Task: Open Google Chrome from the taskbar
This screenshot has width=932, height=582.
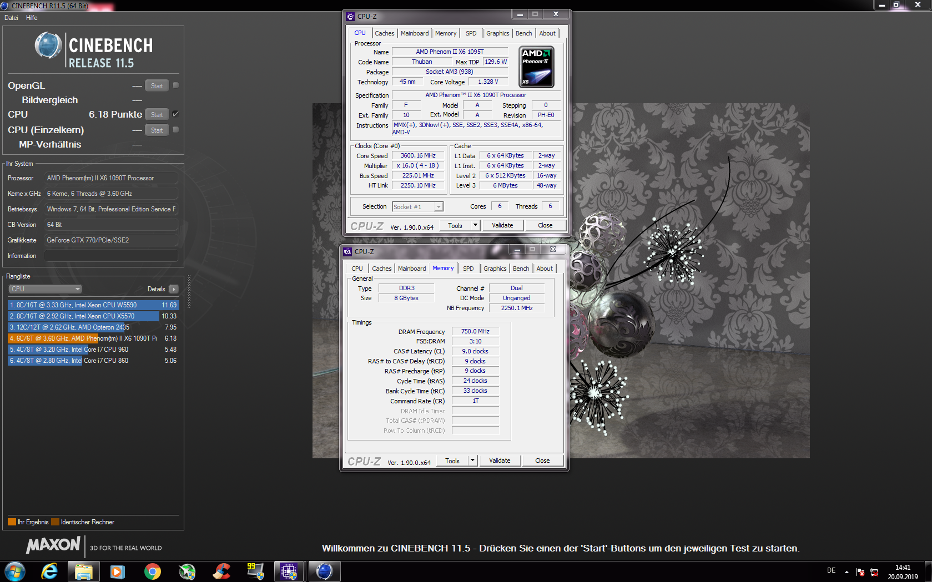Action: tap(152, 571)
